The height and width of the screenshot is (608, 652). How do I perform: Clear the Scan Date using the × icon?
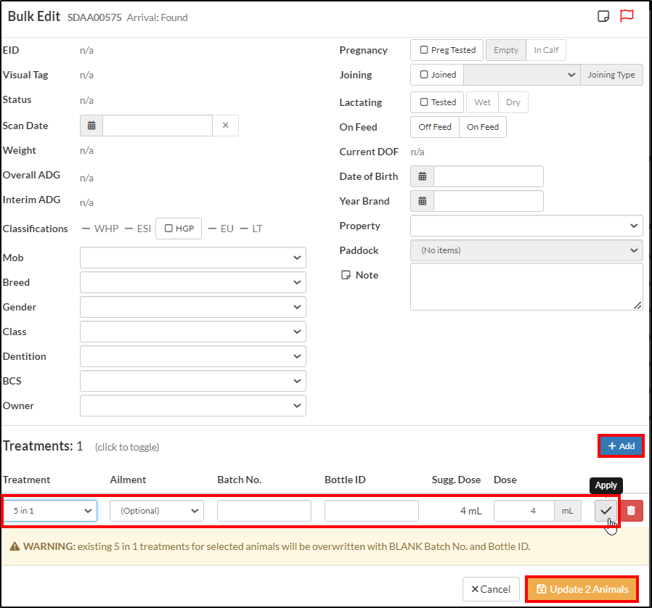point(225,125)
